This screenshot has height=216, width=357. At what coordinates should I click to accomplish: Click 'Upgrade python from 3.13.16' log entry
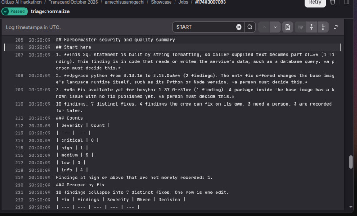(195, 79)
